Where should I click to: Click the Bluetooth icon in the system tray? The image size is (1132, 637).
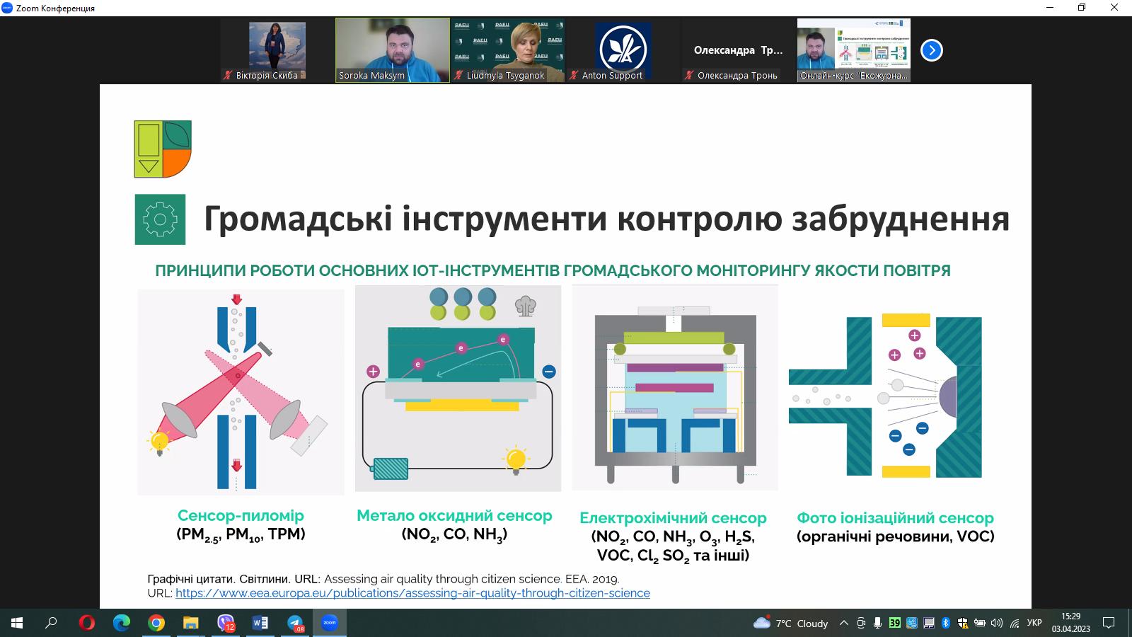tap(945, 624)
